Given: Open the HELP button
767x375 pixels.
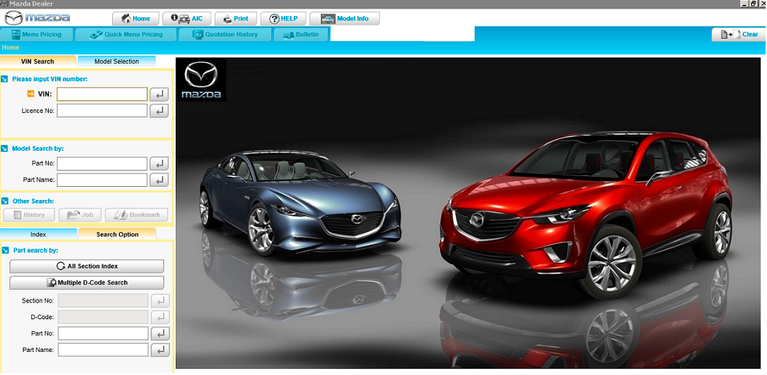Looking at the screenshot, I should pyautogui.click(x=283, y=19).
